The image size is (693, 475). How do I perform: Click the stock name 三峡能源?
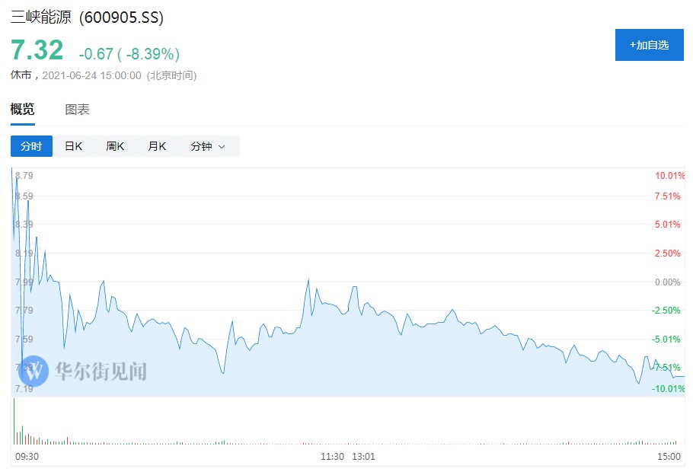[41, 17]
